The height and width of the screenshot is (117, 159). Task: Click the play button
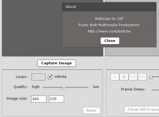(x=115, y=77)
